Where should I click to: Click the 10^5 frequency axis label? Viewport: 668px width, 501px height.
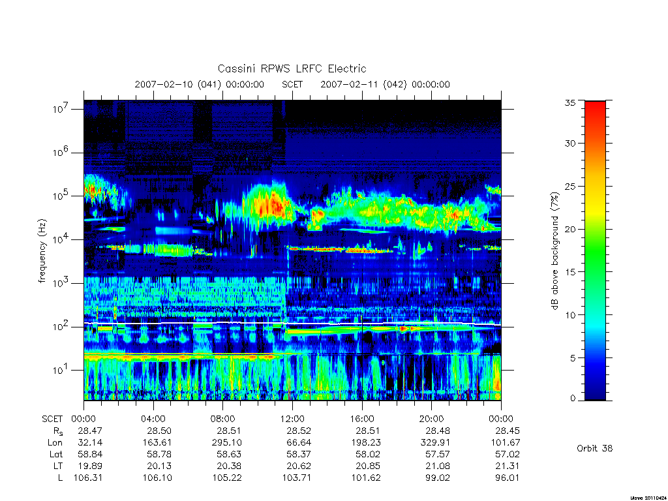pyautogui.click(x=61, y=196)
